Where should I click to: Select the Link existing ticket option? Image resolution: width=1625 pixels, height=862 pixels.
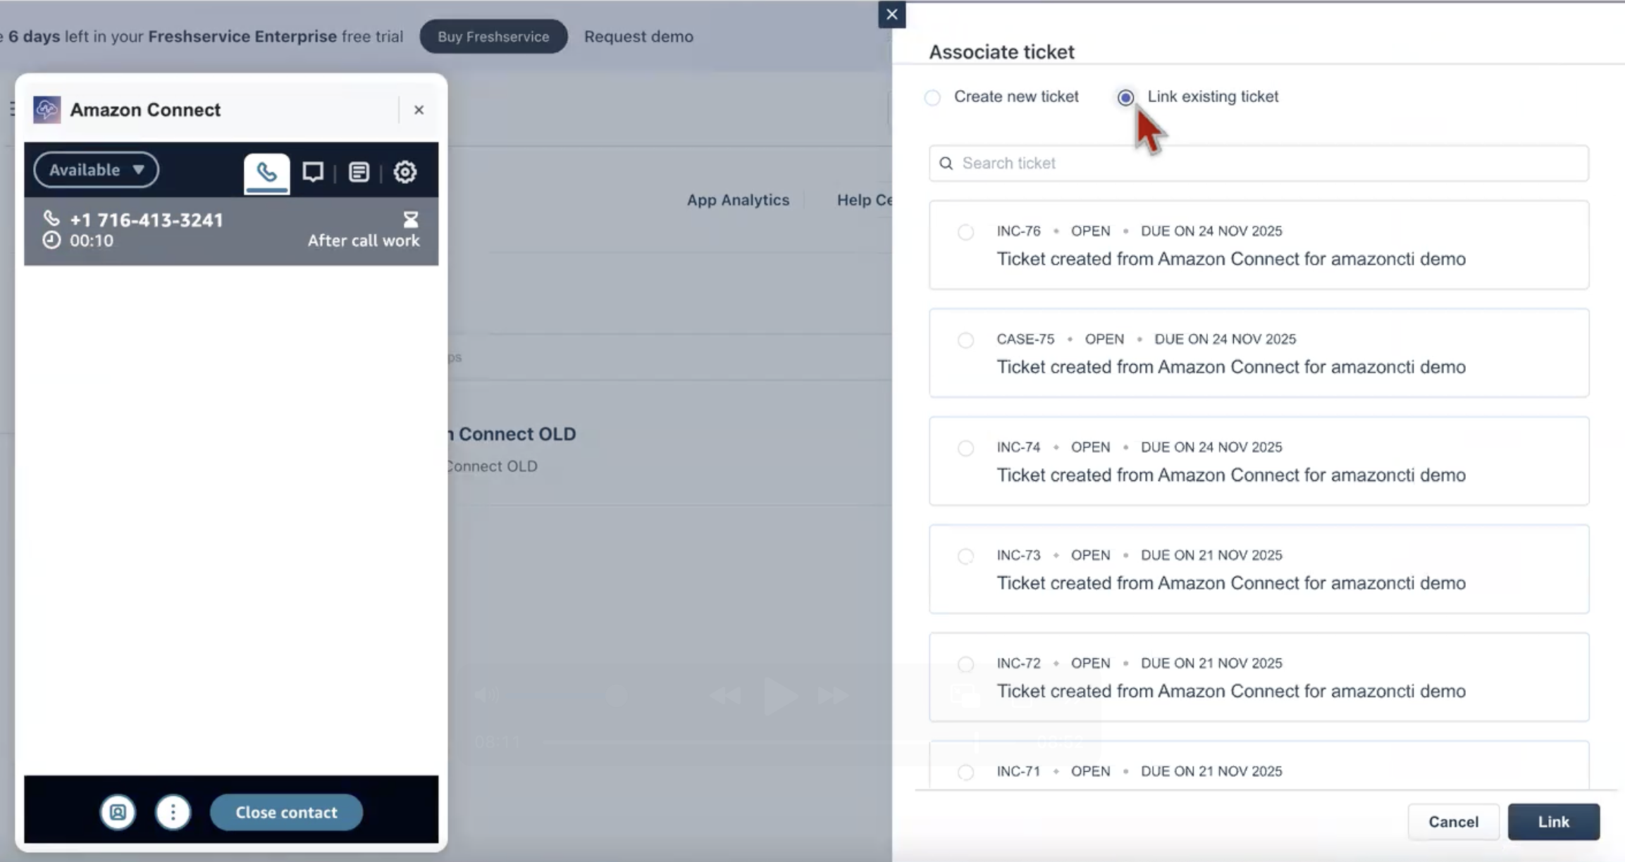1125,97
